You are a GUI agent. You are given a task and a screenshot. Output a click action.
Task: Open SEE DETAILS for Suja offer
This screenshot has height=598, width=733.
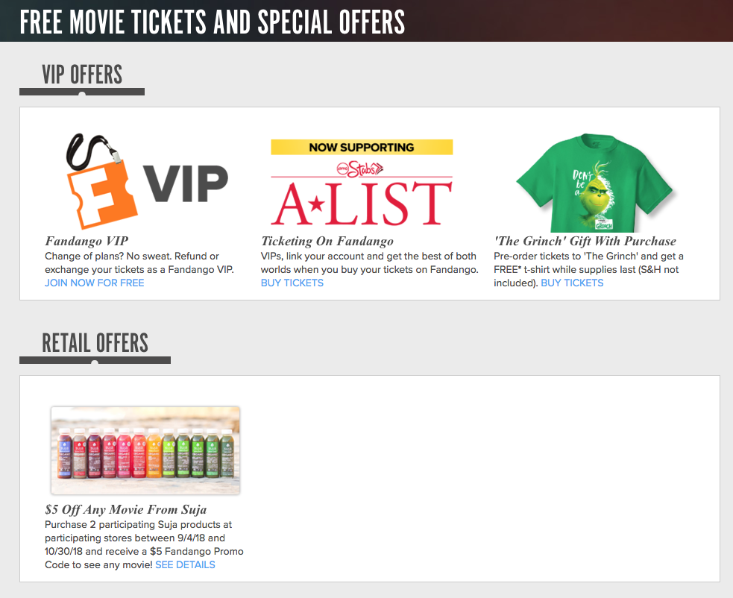pos(185,564)
